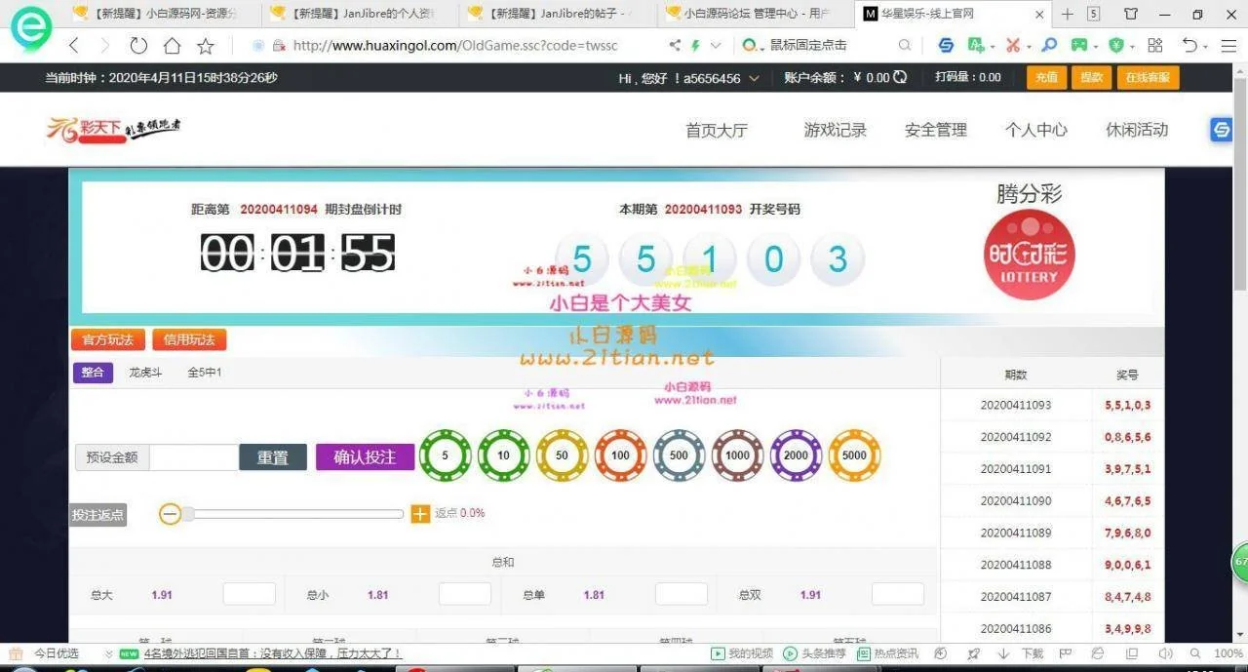Screen dimensions: 1248x672
Task: Click the browser refresh icon
Action: pyautogui.click(x=138, y=46)
